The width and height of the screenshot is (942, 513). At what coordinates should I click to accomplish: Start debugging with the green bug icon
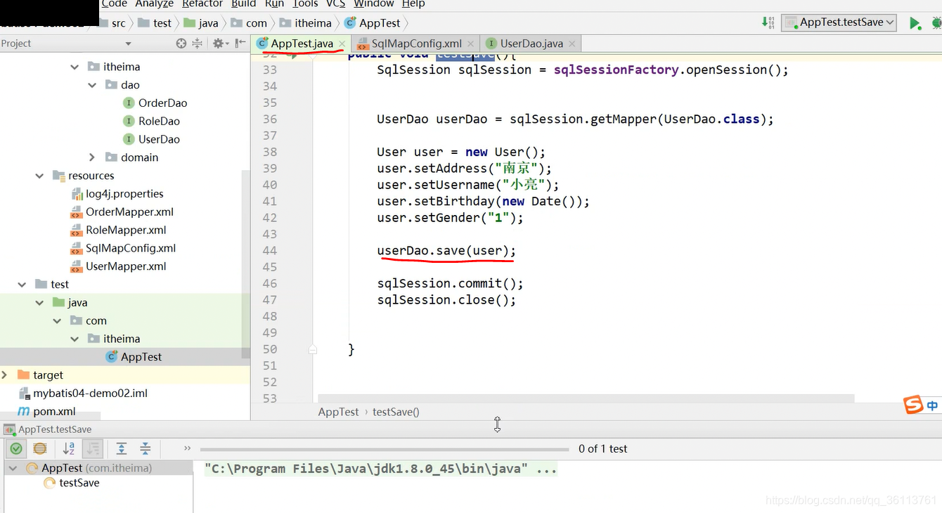click(937, 23)
